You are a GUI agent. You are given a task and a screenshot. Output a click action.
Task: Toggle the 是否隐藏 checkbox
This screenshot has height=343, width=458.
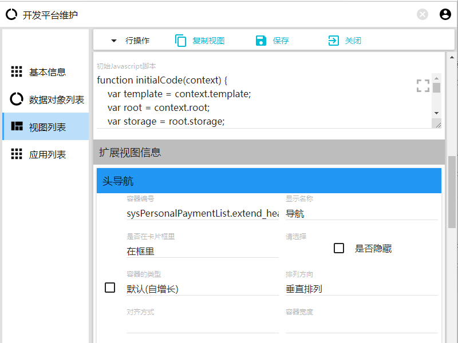point(339,248)
